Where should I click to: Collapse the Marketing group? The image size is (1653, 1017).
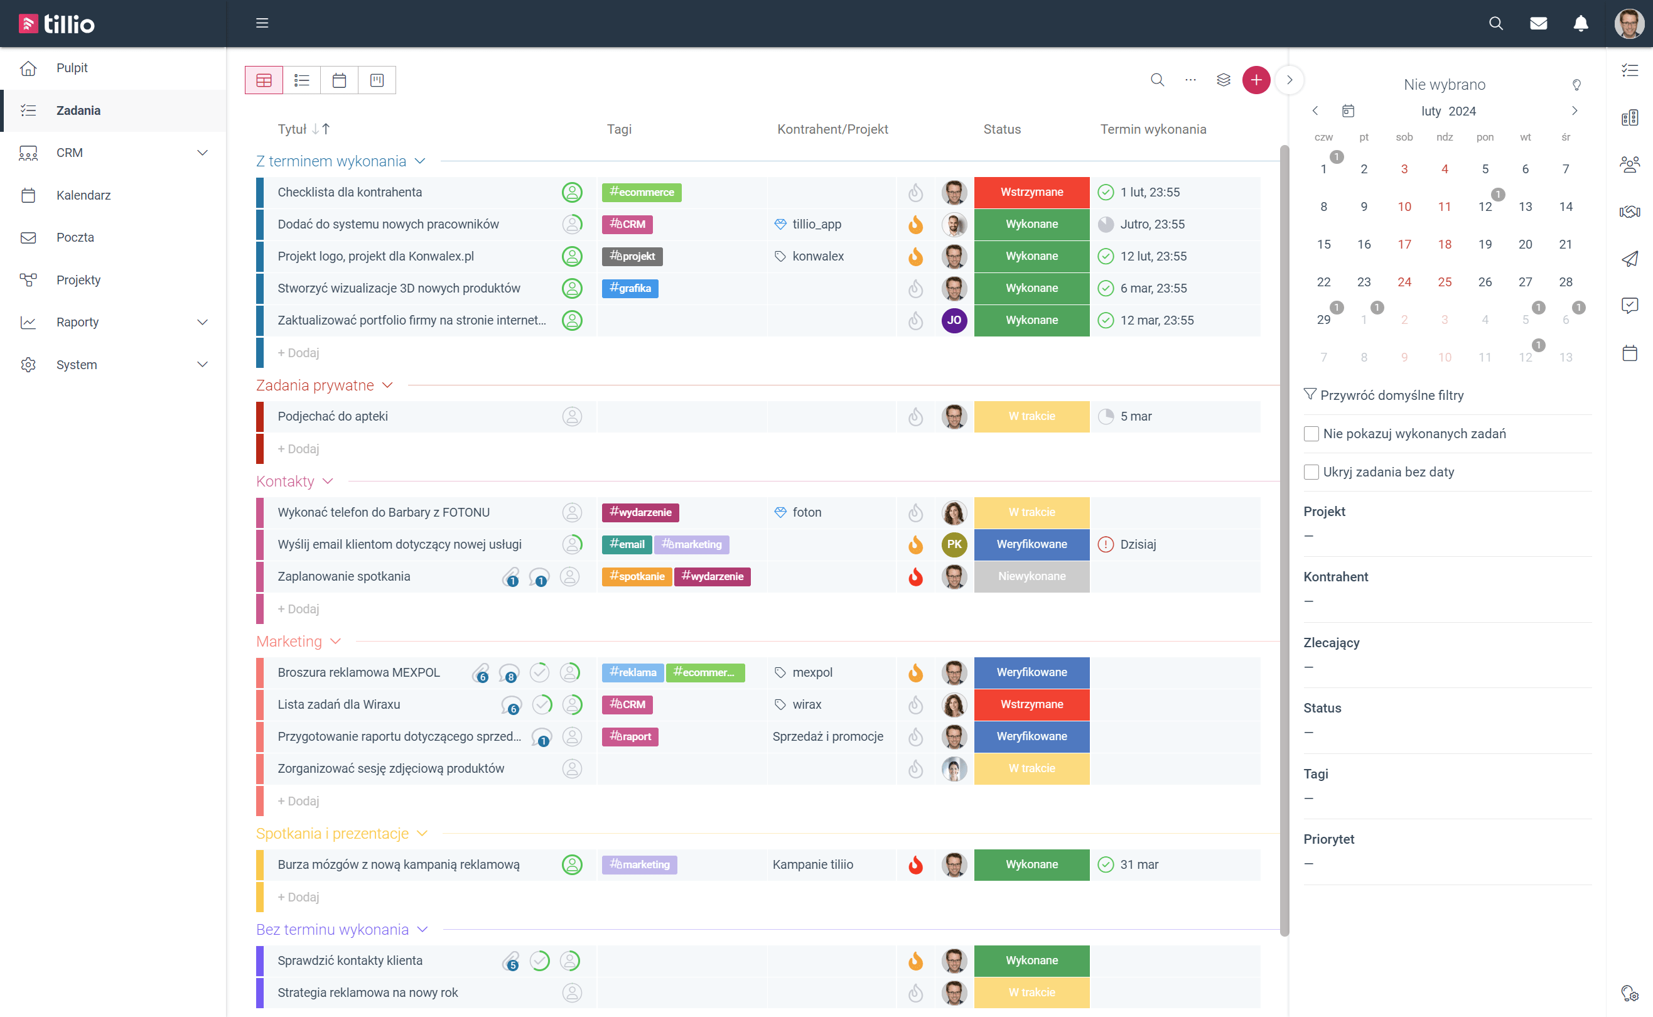[x=336, y=642]
